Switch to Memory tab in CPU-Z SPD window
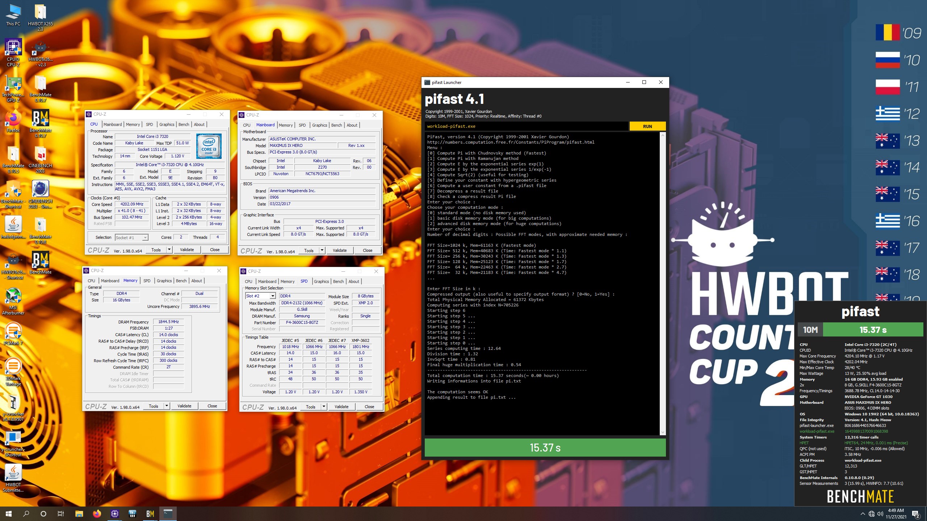This screenshot has height=521, width=927. click(288, 281)
